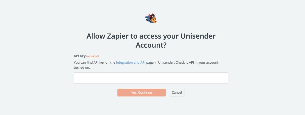This screenshot has height=115, width=305.
Task: Place cursor in the API Key box
Action: tap(151, 78)
